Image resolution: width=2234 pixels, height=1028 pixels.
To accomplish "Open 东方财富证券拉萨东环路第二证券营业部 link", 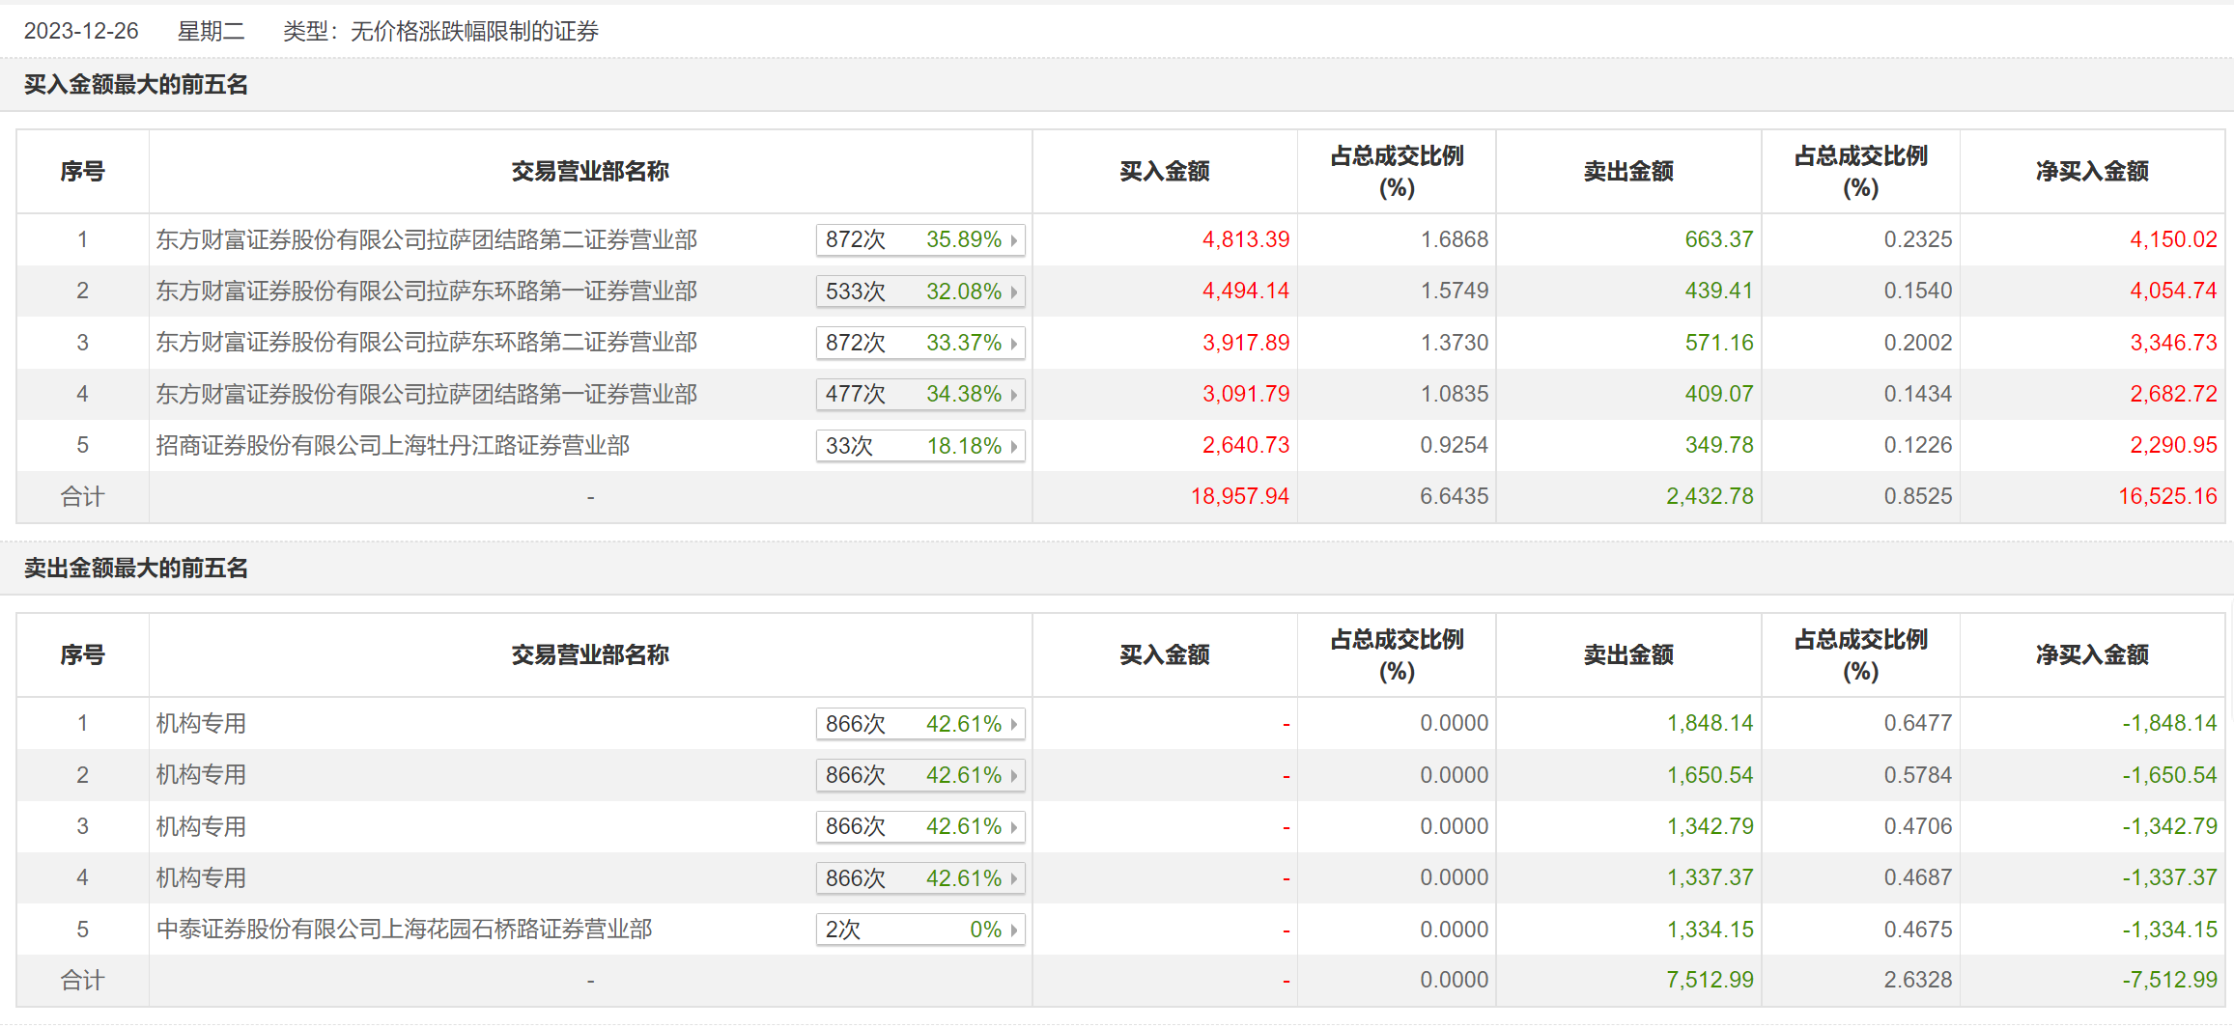I will click(x=426, y=343).
